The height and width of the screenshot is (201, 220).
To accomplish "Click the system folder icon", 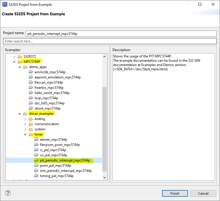I will (x=31, y=129).
